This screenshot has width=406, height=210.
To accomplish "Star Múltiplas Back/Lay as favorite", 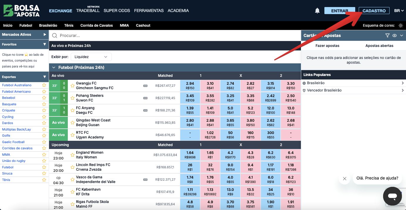I will click(44, 129).
